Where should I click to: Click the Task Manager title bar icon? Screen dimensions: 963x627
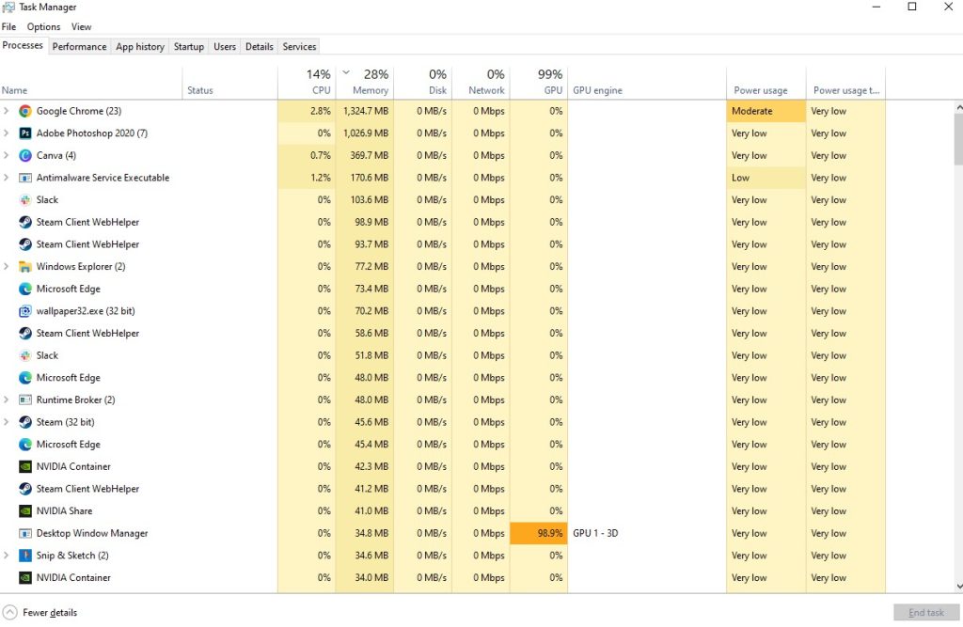coord(8,8)
